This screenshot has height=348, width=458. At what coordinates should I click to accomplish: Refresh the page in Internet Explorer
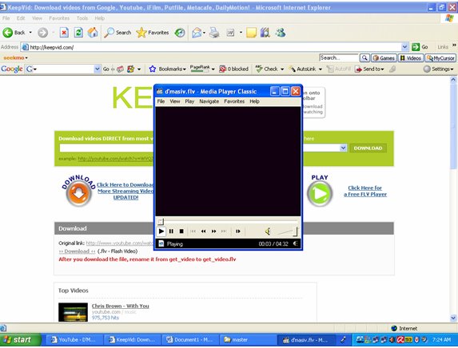78,33
